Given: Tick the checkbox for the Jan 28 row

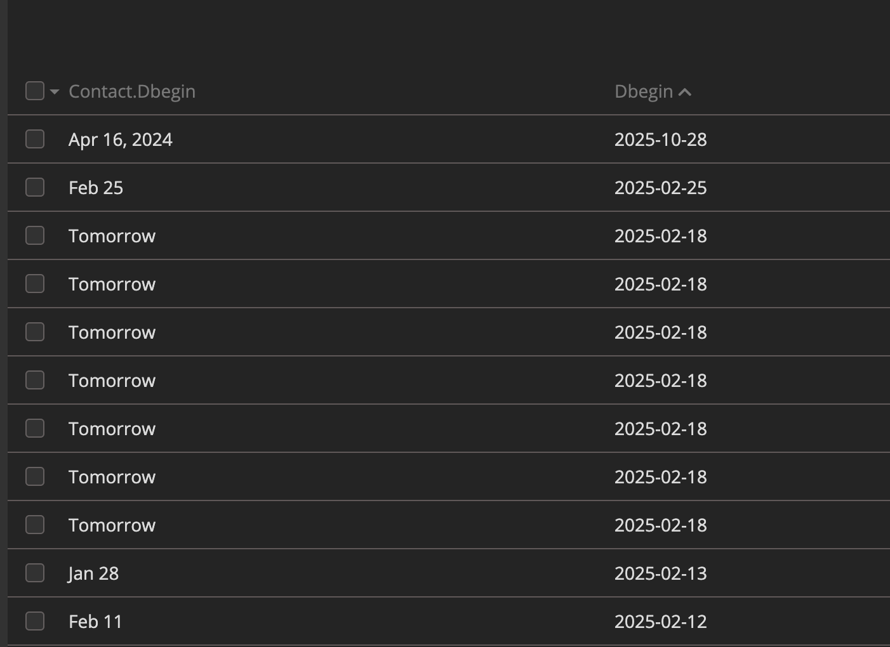Looking at the screenshot, I should coord(35,573).
